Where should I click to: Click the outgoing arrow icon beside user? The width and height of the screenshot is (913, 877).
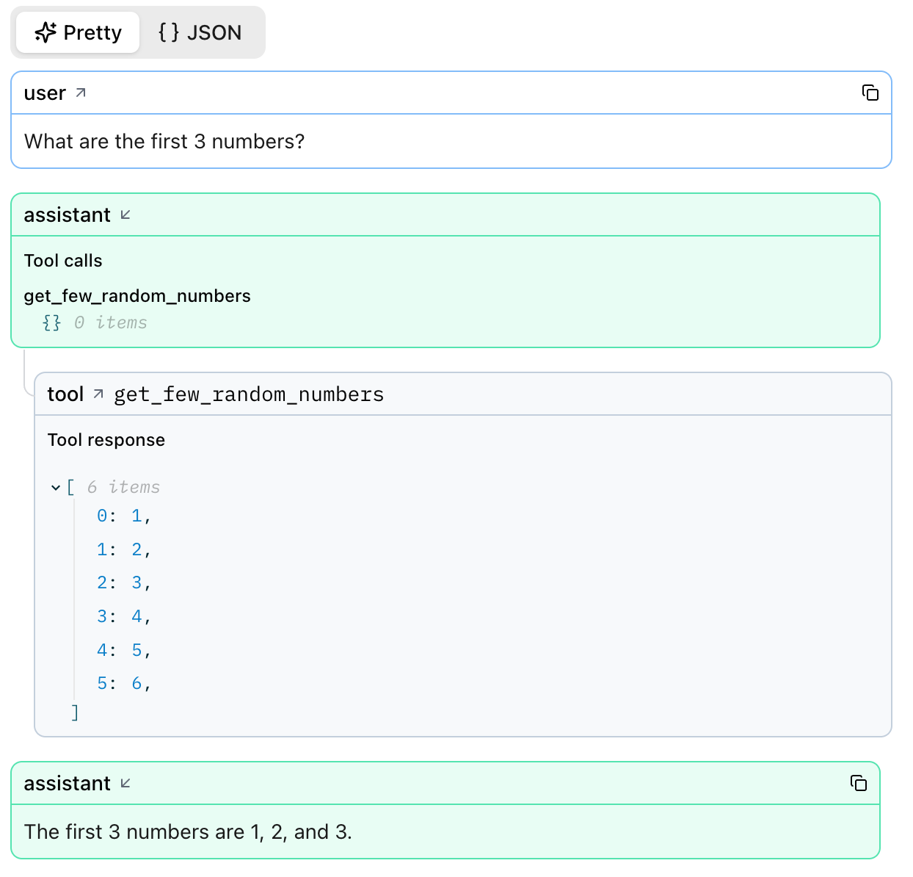click(81, 93)
